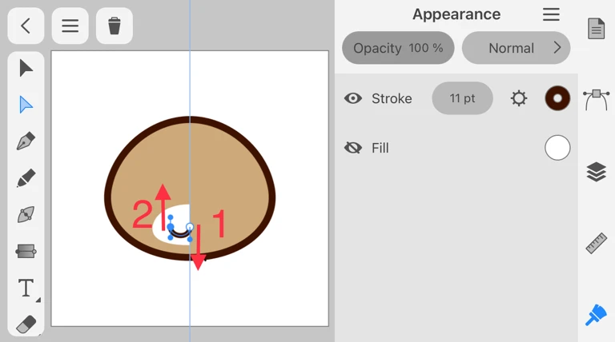
Task: Open the top-left hamburger menu
Action: point(70,26)
